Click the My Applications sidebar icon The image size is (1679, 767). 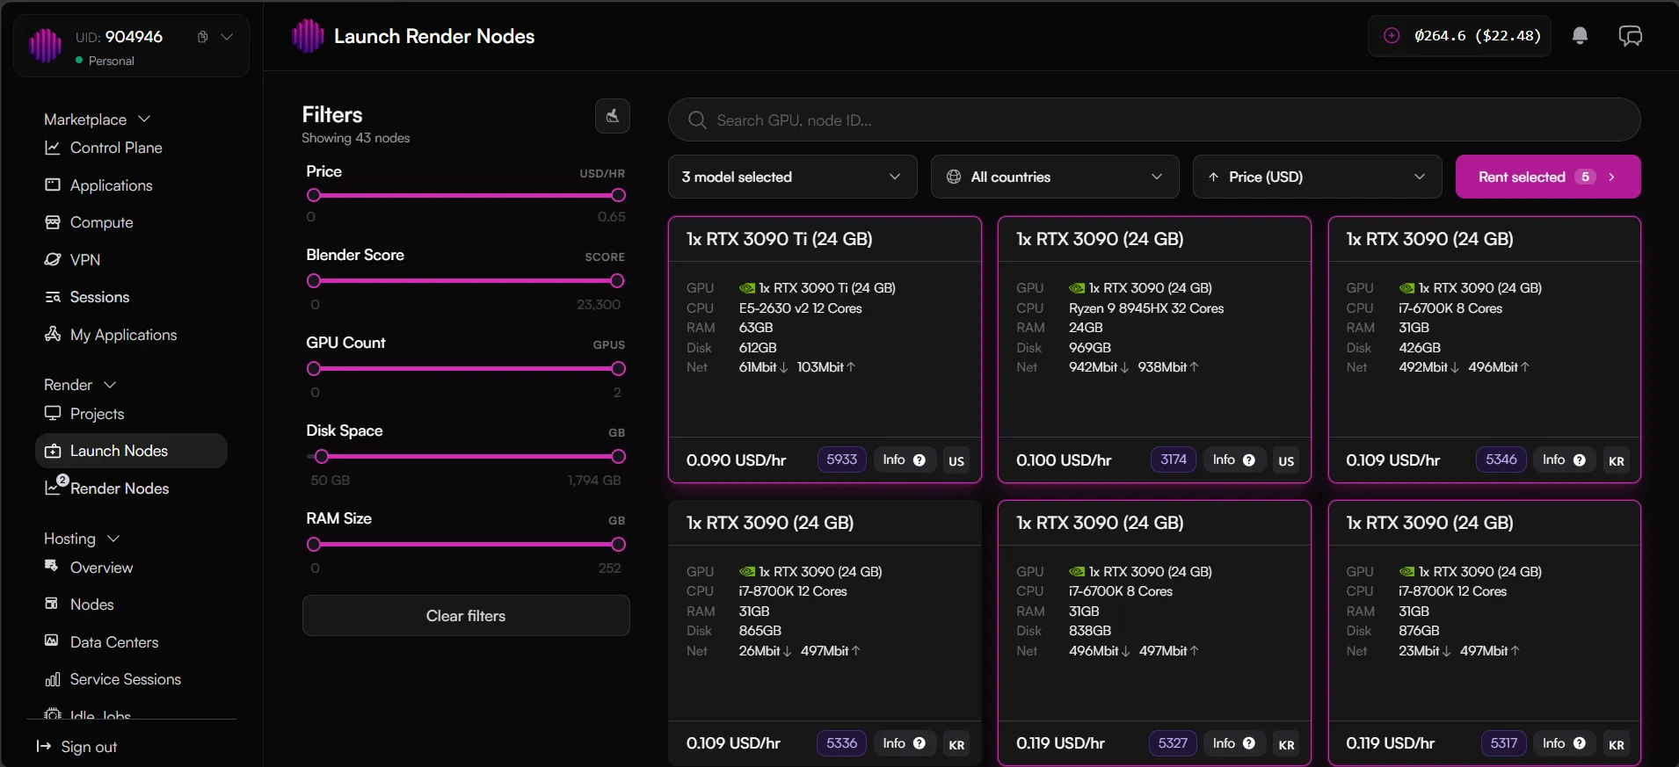[x=53, y=335]
